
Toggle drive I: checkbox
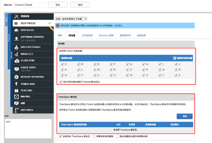[x=160, y=64]
